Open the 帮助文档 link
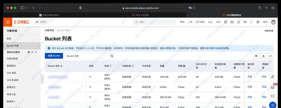The height and width of the screenshot is (108, 281). 171,48
